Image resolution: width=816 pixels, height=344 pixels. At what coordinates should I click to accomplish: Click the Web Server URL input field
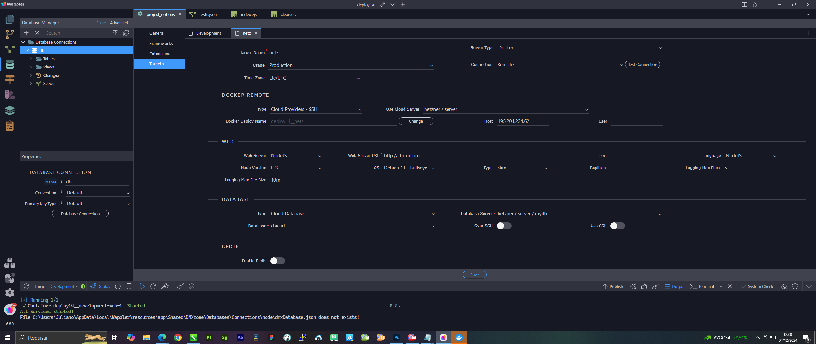point(465,156)
